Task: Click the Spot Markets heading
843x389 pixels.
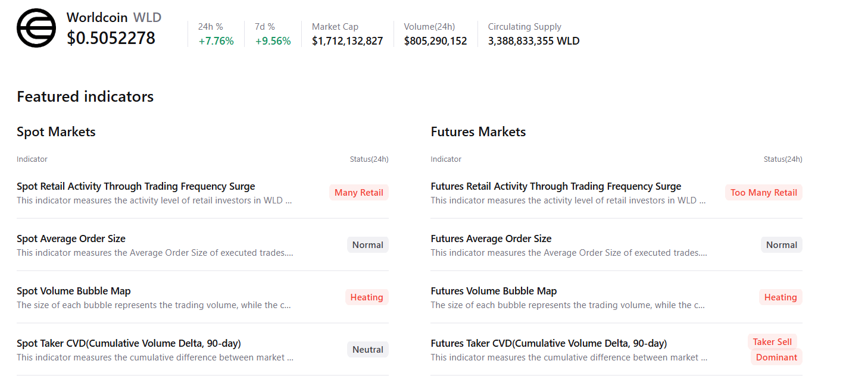Action: click(x=56, y=131)
